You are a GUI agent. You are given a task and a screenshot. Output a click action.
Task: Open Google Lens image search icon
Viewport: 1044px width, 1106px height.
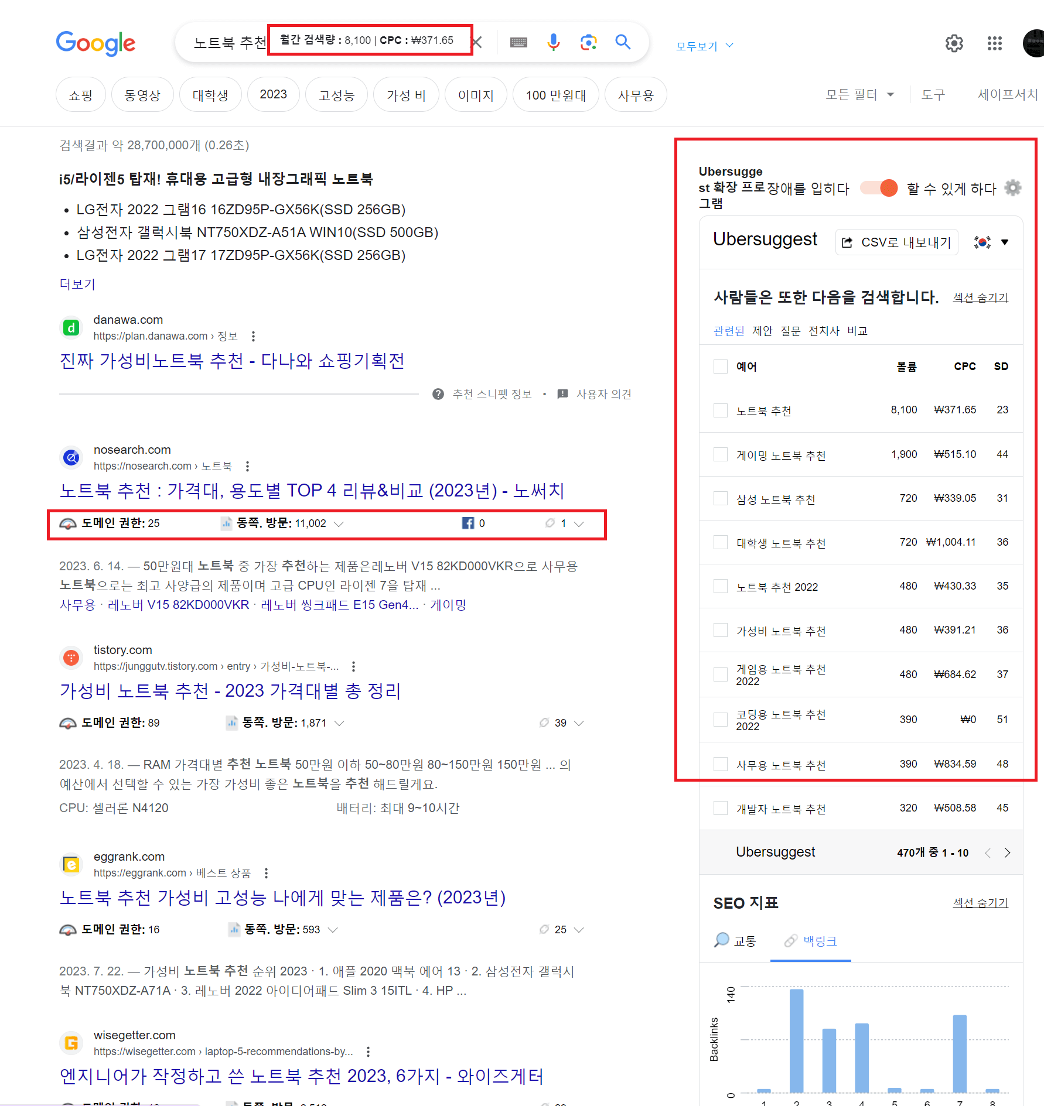[x=588, y=42]
